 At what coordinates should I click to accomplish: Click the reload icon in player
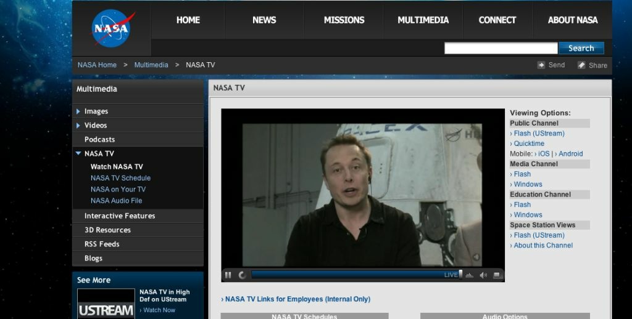click(x=242, y=275)
